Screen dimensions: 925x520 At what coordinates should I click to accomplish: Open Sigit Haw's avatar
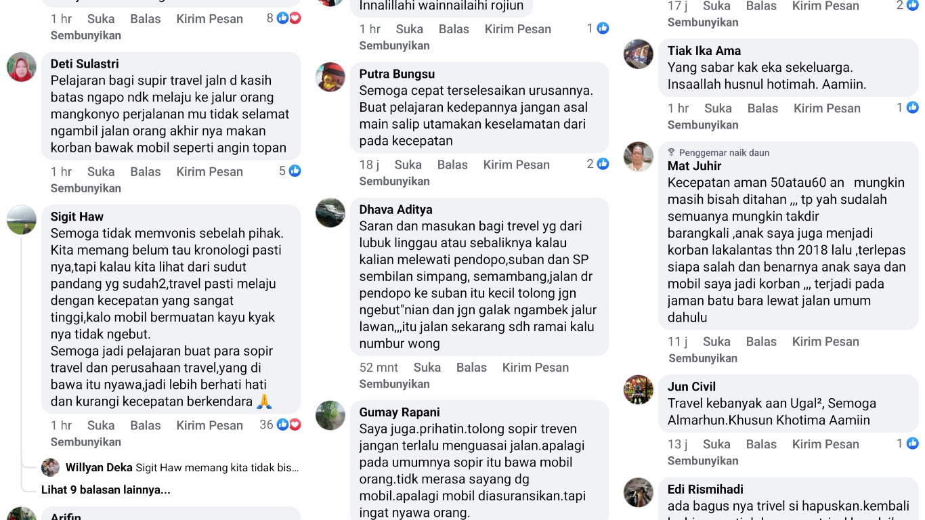click(x=22, y=220)
